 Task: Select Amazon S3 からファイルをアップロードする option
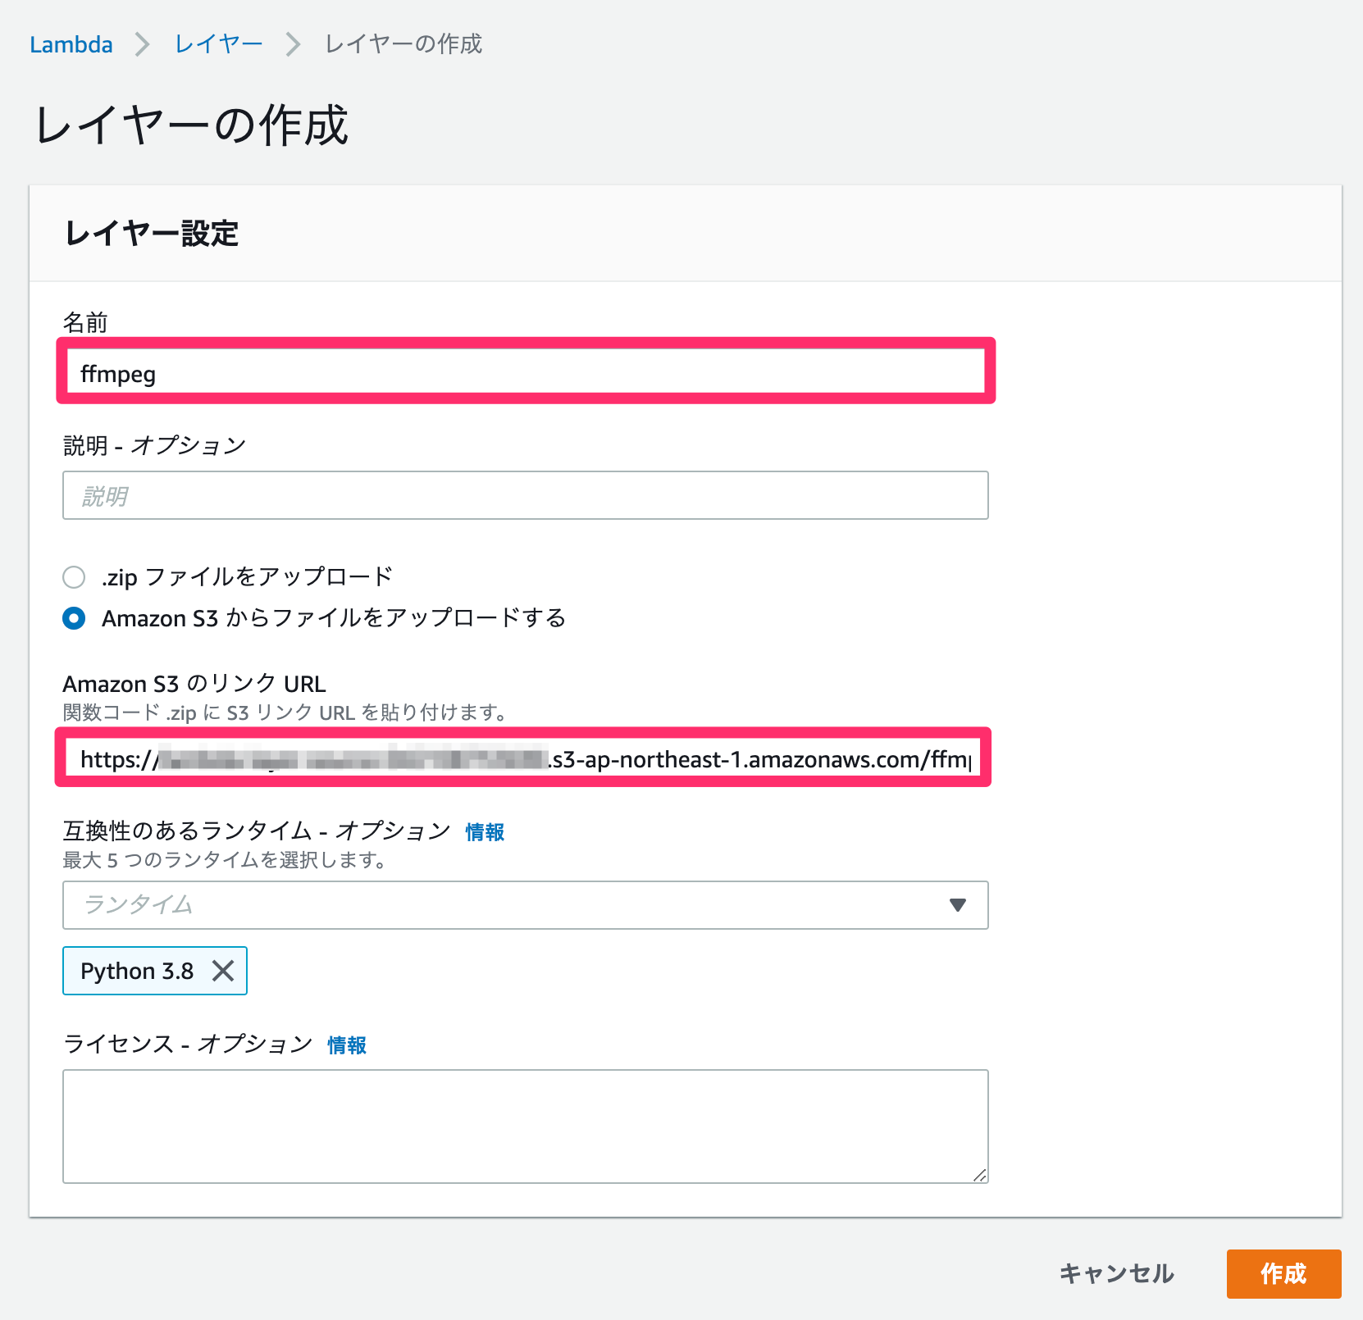(75, 620)
